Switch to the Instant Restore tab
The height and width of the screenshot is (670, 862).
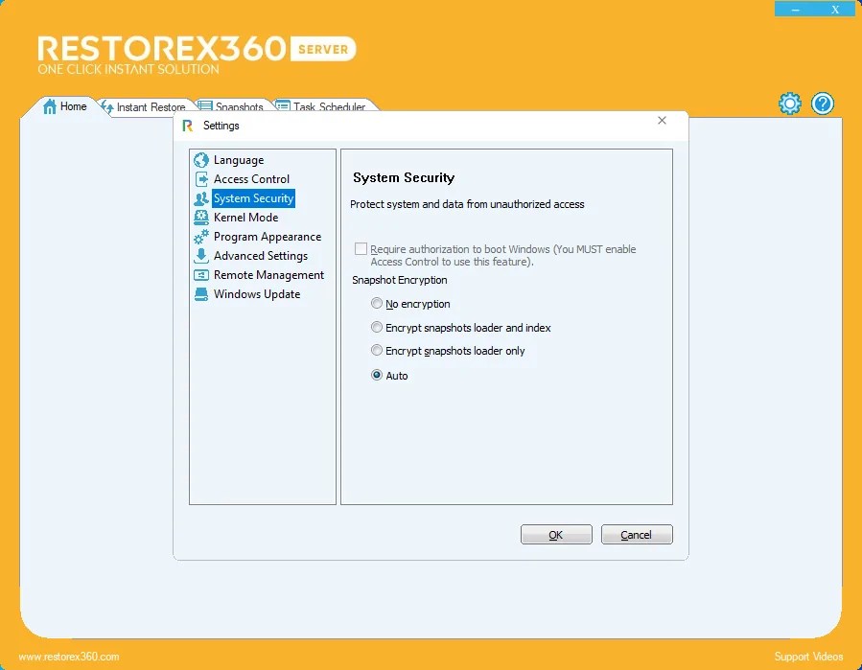(x=144, y=106)
